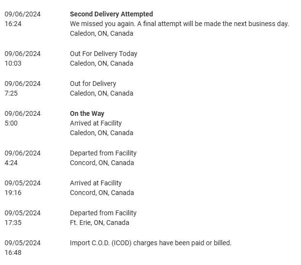The image size is (301, 265).
Task: Click Import C.O.D. charges paid message
Action: click(x=150, y=243)
